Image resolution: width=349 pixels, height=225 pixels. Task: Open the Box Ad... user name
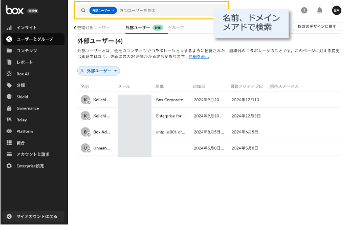[101, 132]
